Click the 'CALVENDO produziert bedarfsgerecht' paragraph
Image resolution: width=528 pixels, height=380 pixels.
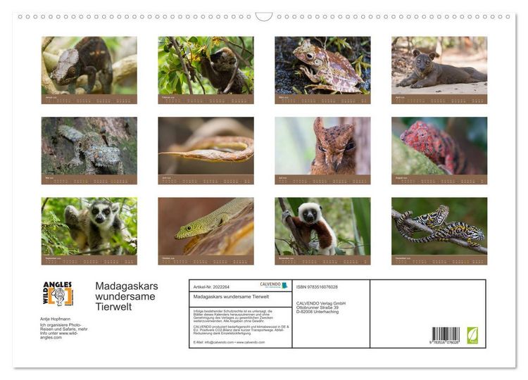(241, 330)
